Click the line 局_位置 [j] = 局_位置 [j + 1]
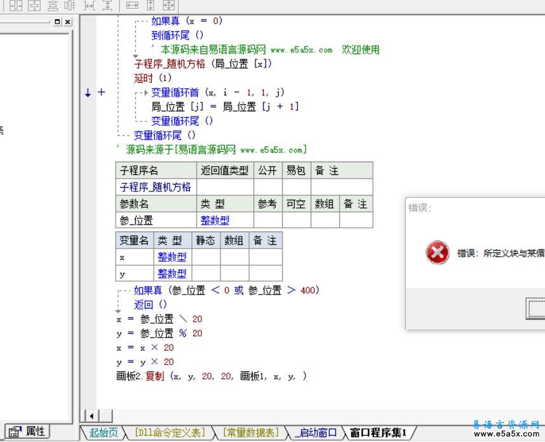The image size is (545, 442). coord(225,106)
